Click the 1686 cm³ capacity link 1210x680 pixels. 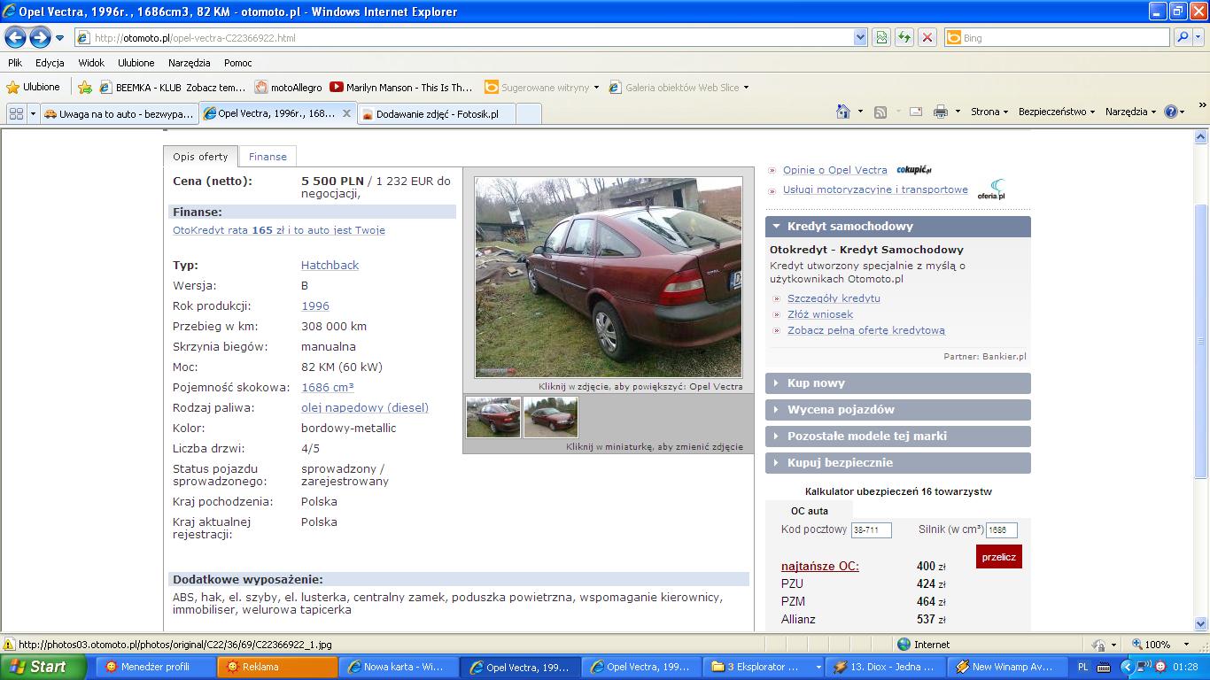[328, 387]
